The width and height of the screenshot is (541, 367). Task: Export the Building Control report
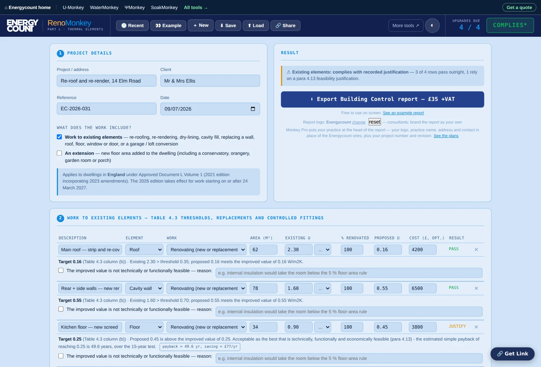tap(382, 99)
